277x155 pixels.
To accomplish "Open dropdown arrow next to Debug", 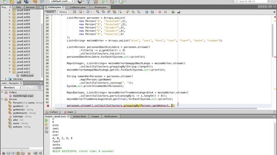I will point(116,2).
